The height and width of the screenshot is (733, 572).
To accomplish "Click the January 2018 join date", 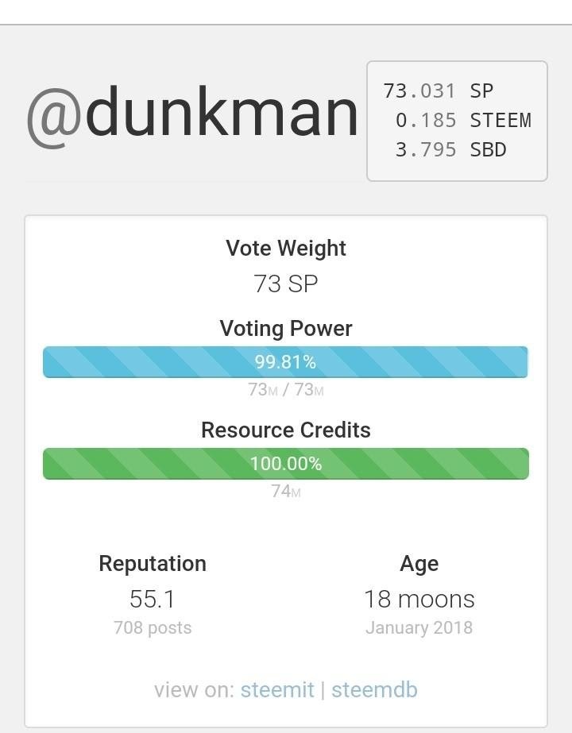I will coord(419,628).
